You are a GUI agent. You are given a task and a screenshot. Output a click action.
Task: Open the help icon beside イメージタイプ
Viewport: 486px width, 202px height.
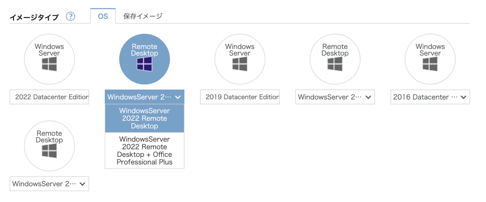(70, 16)
